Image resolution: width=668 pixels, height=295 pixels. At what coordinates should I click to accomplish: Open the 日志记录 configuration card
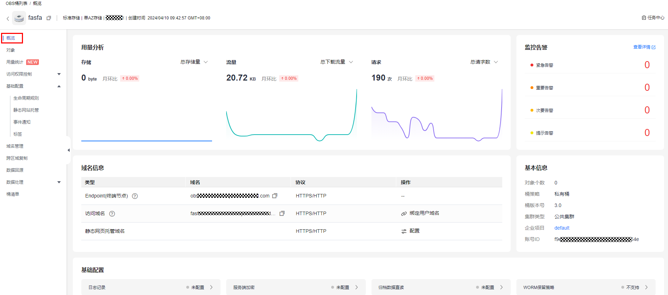click(x=151, y=287)
